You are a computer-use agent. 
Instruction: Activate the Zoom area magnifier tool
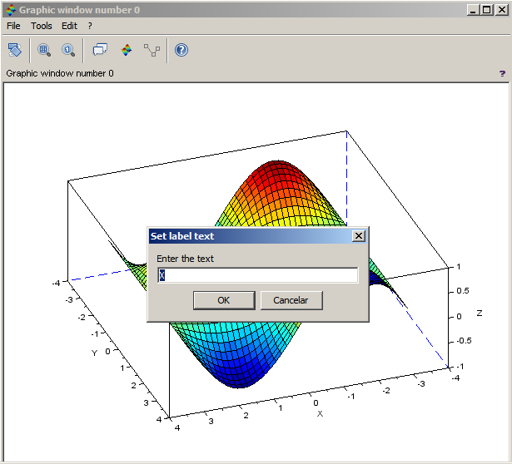pyautogui.click(x=44, y=51)
